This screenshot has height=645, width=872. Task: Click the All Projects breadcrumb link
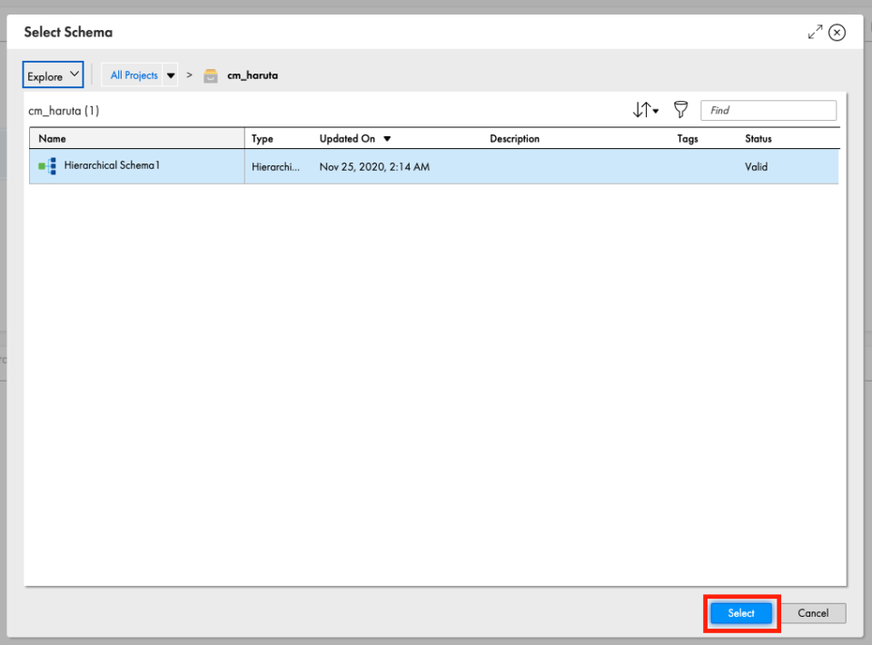coord(134,75)
